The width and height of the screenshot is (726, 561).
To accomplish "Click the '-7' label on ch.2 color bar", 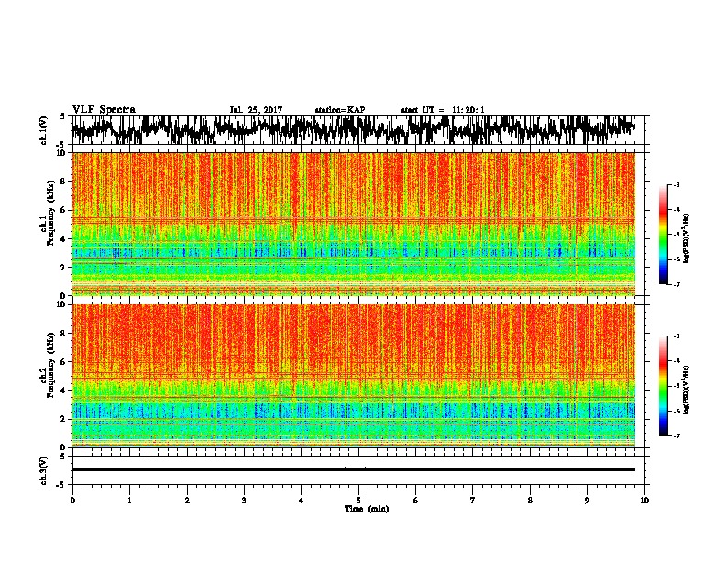I will [x=676, y=436].
